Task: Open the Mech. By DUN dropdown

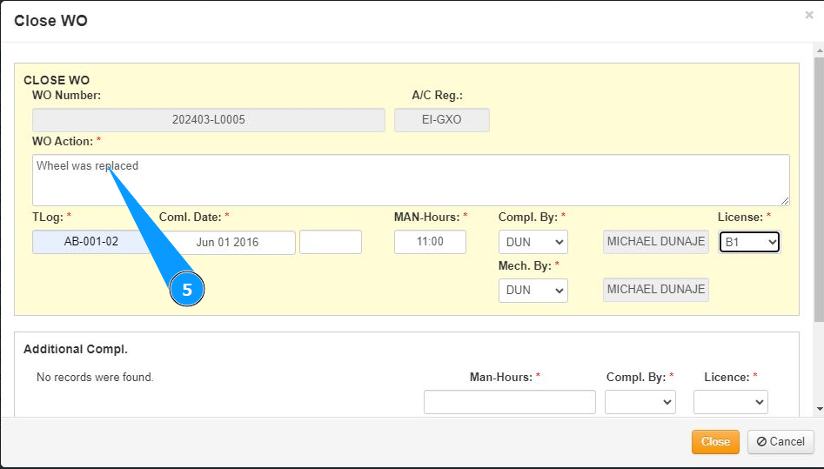Action: tap(533, 291)
